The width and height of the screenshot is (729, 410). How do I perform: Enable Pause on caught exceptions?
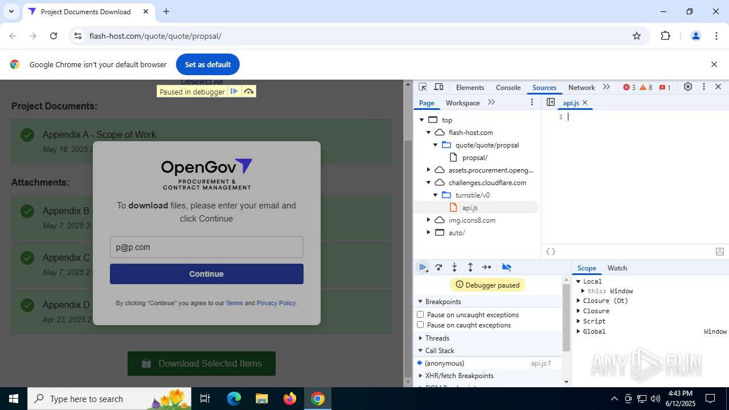(x=420, y=325)
